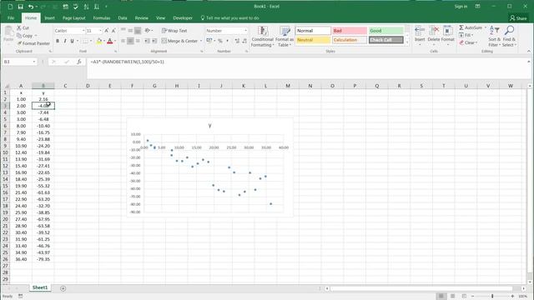Viewport: 534px width, 300px height.
Task: Increase decimal places
Action: click(x=237, y=41)
